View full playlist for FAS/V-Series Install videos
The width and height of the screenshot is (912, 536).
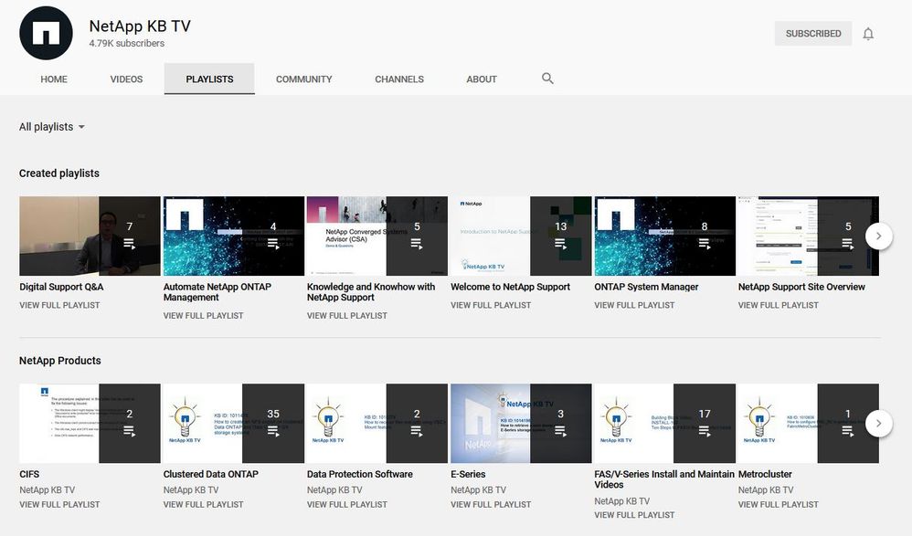point(634,515)
